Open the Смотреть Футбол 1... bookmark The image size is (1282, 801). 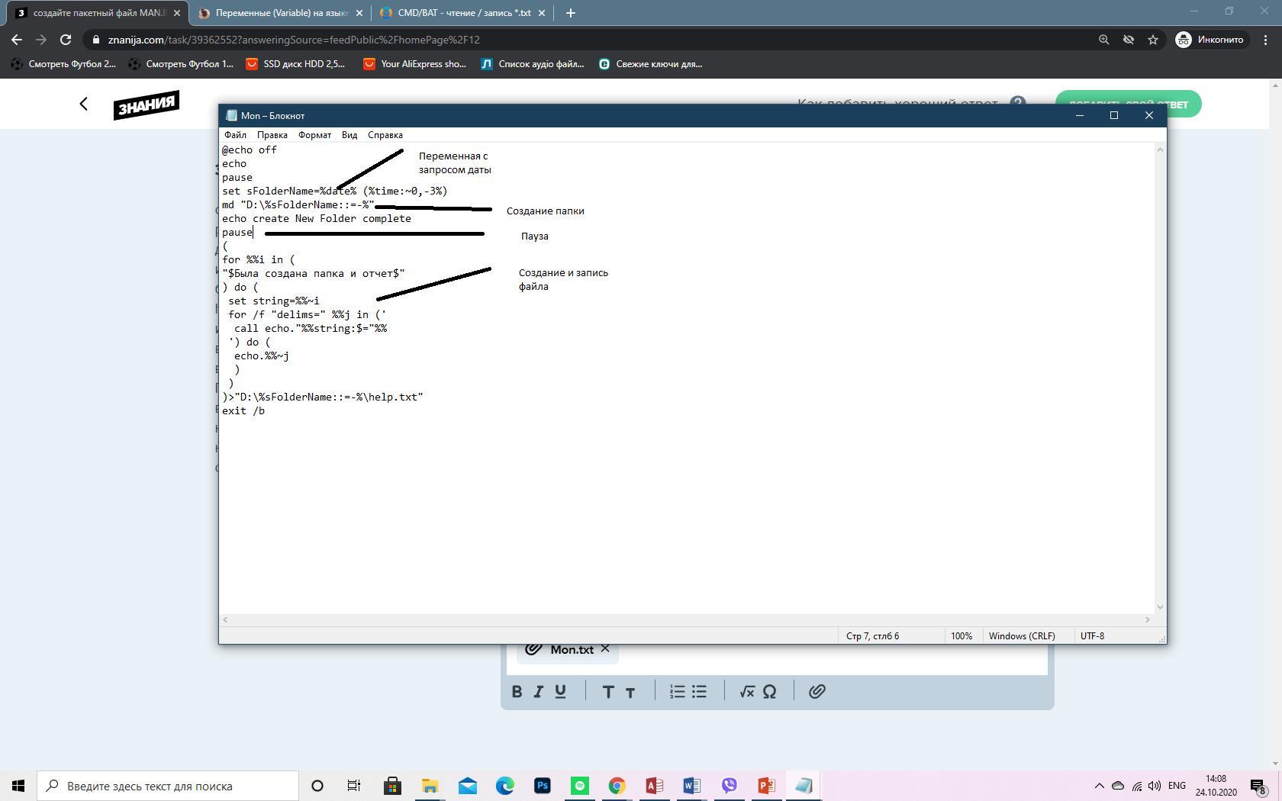point(181,64)
